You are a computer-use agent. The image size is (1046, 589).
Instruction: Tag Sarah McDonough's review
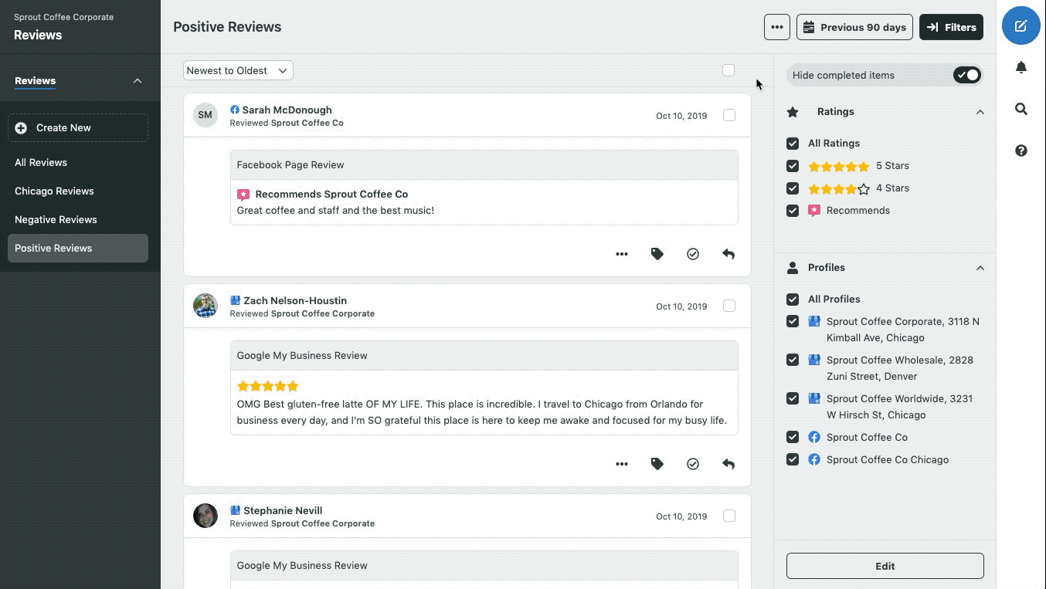coord(657,254)
